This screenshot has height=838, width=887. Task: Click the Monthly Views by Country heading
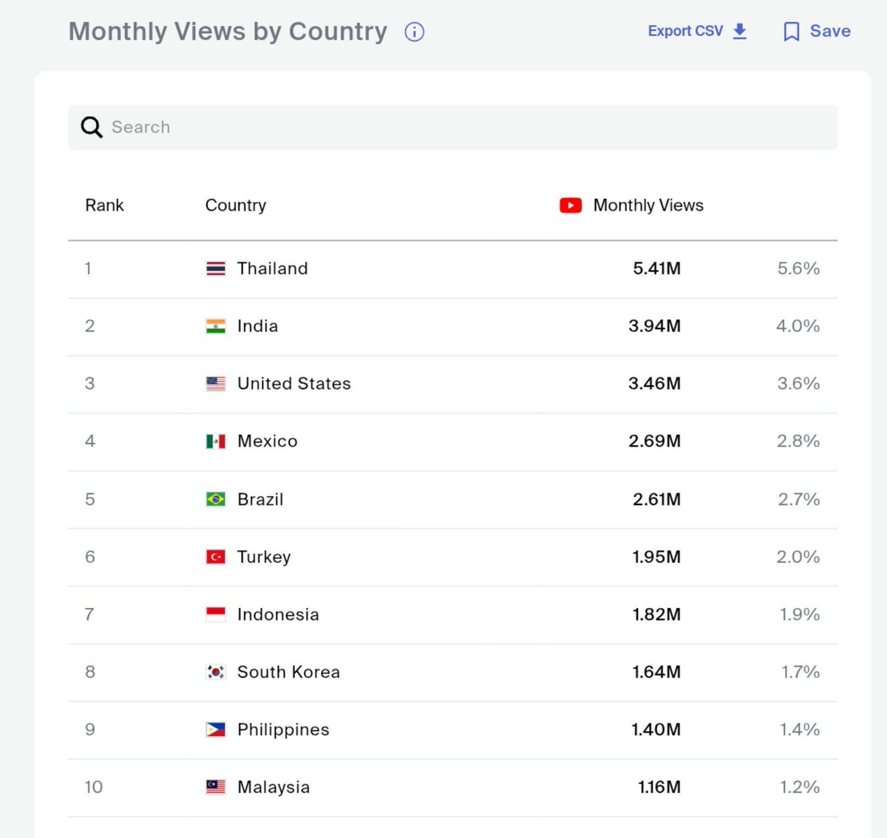click(228, 32)
